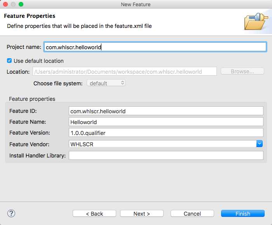
Task: Click the help question mark icon
Action: pos(11,213)
